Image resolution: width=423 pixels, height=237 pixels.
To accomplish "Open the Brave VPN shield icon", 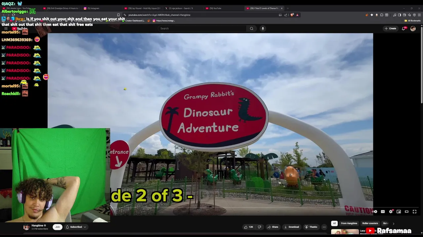I will coord(414,15).
